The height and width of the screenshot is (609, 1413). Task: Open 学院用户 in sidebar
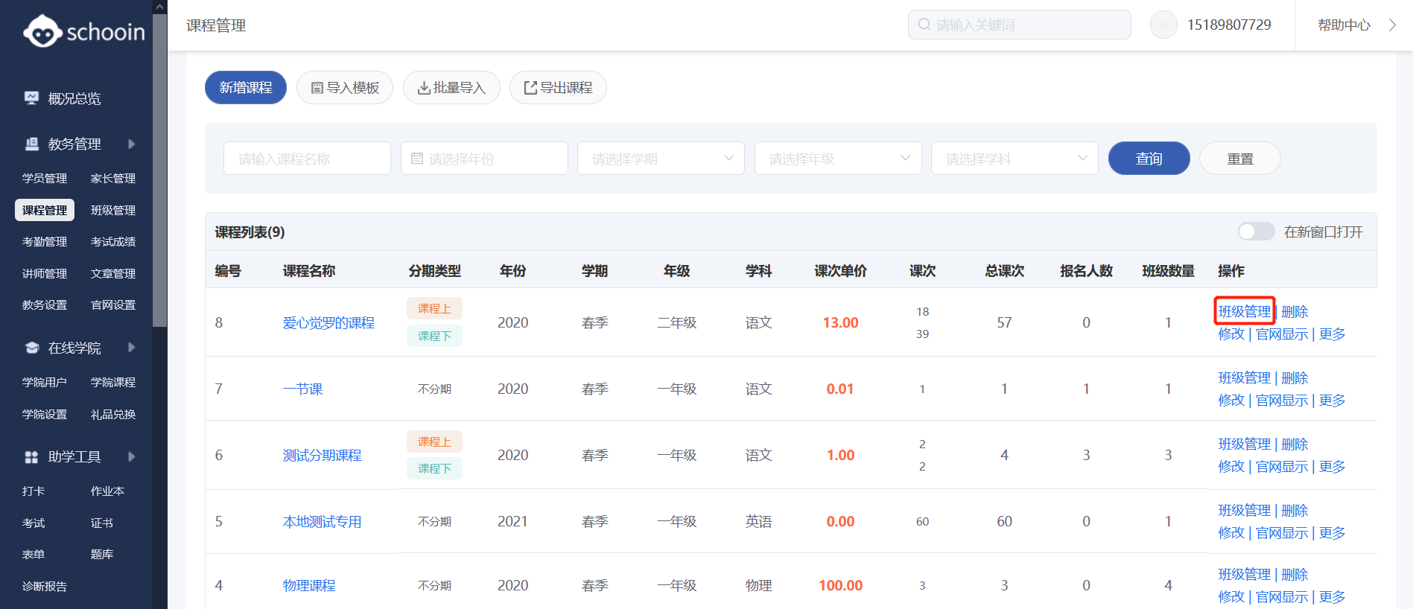(45, 383)
